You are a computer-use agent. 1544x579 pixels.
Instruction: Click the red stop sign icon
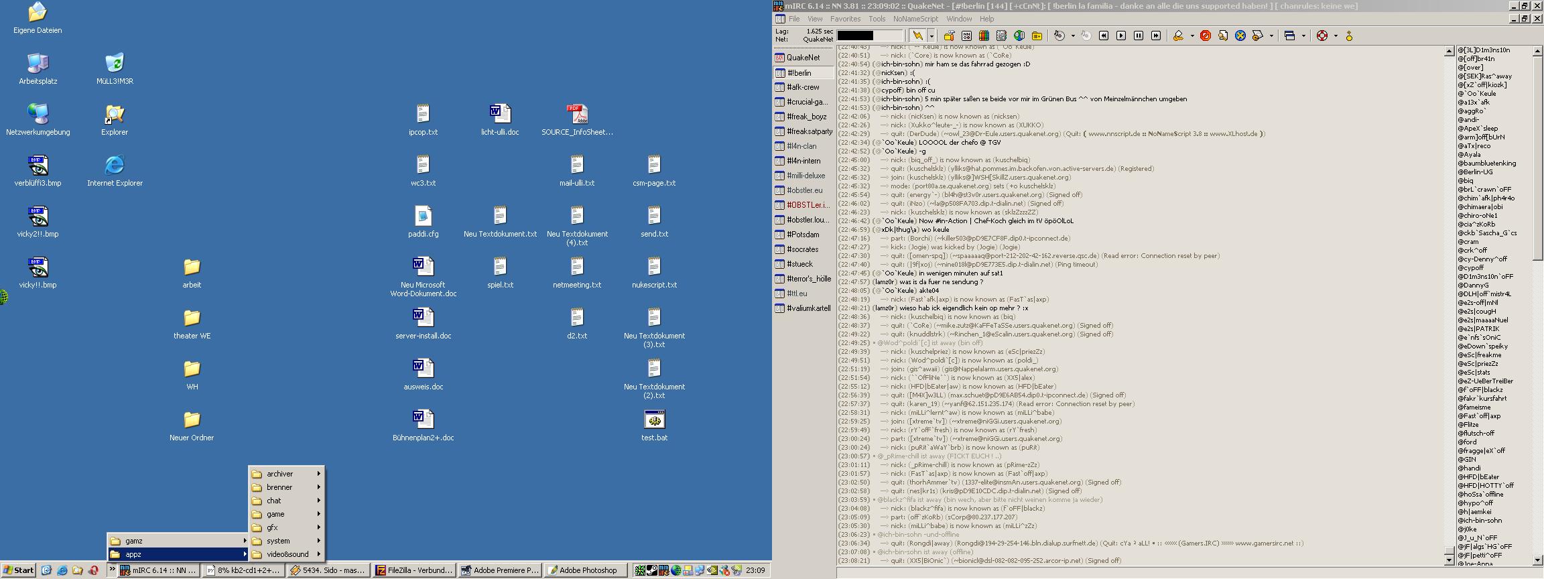point(1205,36)
